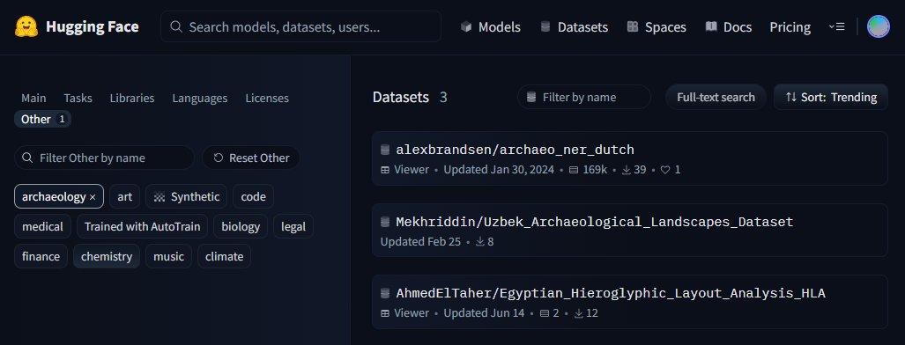Click the dataset icon beside Uzbek_Archaeological_Landscapes_Dataset
The width and height of the screenshot is (905, 345).
click(x=385, y=222)
